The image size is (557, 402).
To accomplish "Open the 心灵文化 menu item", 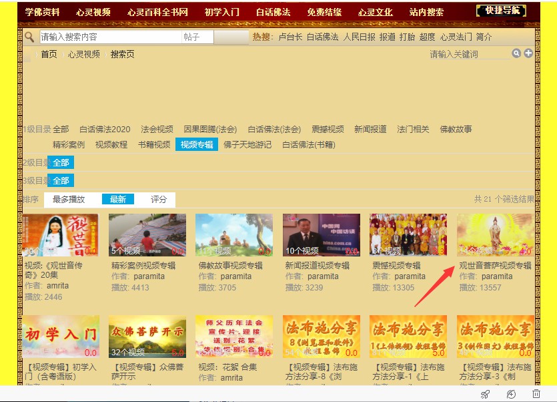I will point(376,12).
